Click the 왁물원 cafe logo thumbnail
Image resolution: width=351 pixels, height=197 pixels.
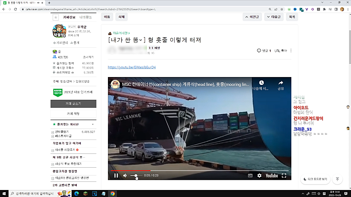click(x=59, y=31)
